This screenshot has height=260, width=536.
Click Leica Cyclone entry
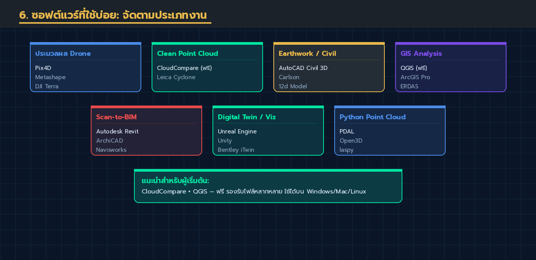tap(176, 77)
